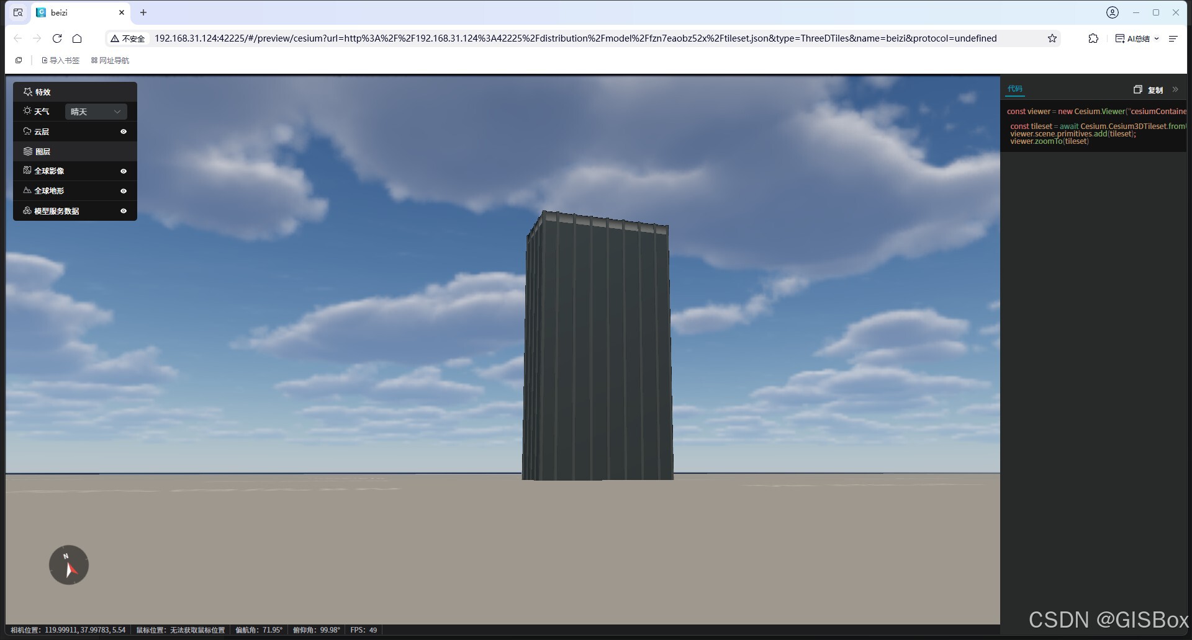Select the 代码 code tab
1192x640 pixels.
[x=1015, y=89]
